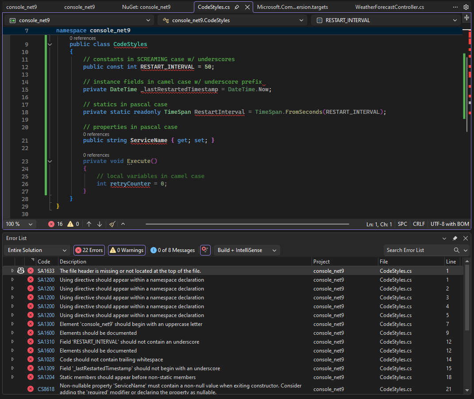Expand the SA1204 error row
Viewport: 474px width, 399px height.
click(12, 377)
